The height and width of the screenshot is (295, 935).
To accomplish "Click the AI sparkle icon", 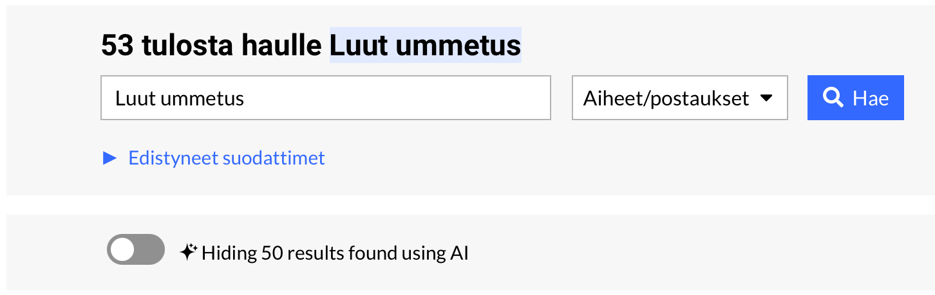I will tap(187, 252).
